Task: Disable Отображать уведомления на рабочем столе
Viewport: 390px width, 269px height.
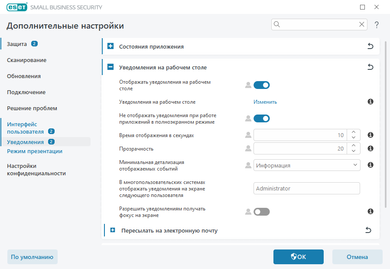Action: point(262,85)
